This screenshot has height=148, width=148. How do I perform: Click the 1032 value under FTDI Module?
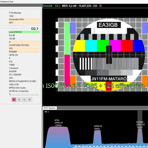[x=11, y=16]
